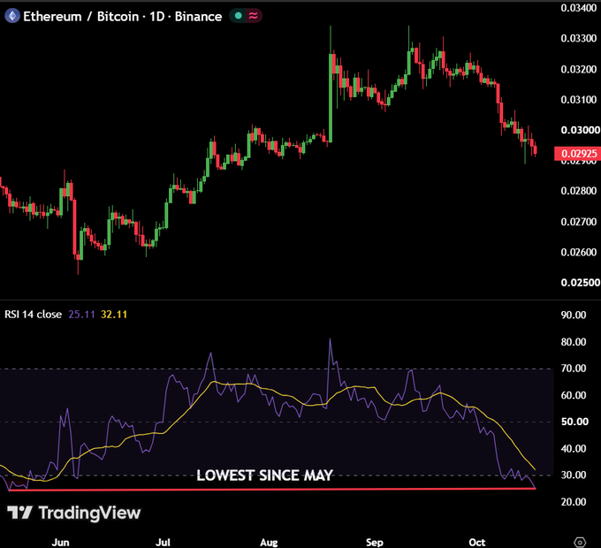Click the 0.03300 price axis label
Viewport: 601px width, 548px height.
pyautogui.click(x=579, y=38)
